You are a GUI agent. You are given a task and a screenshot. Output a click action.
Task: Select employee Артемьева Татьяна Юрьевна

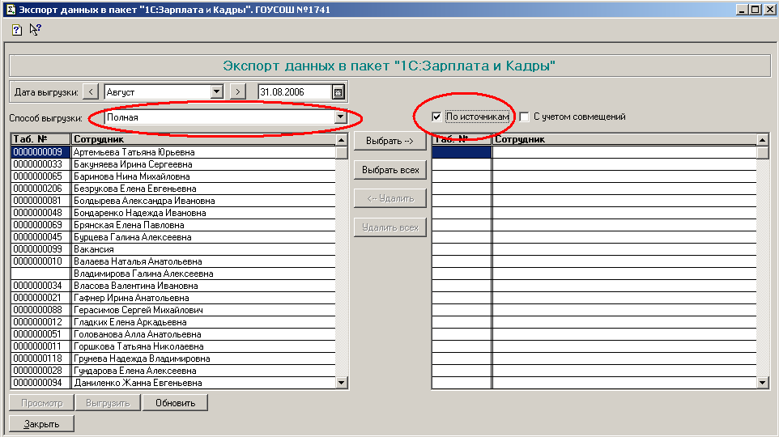tap(134, 152)
